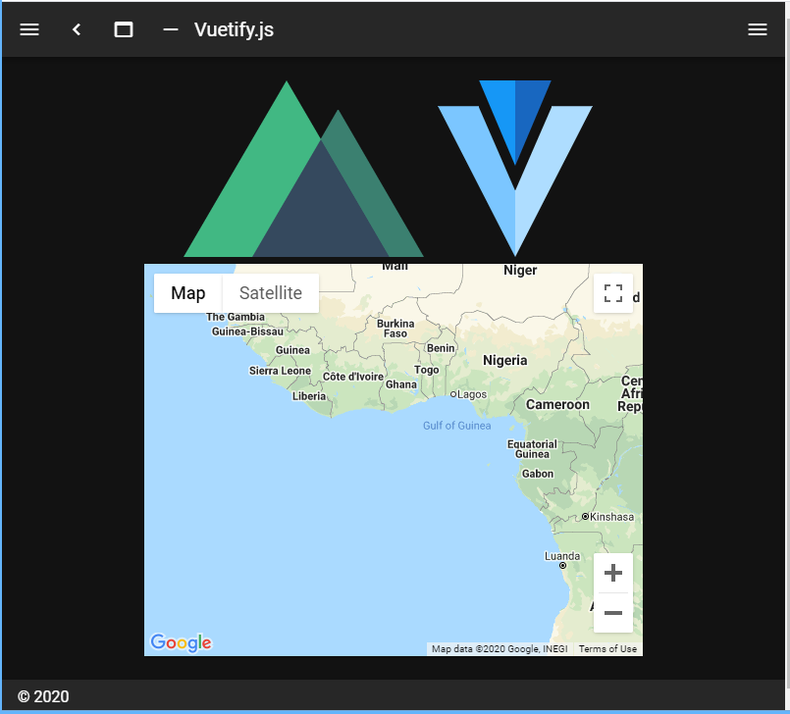Zoom out the map with minus button
790x714 pixels.
tap(613, 613)
